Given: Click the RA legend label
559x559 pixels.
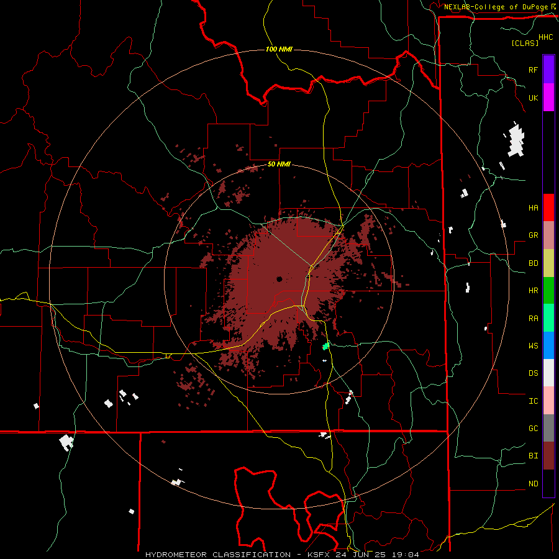Looking at the screenshot, I should coord(533,318).
